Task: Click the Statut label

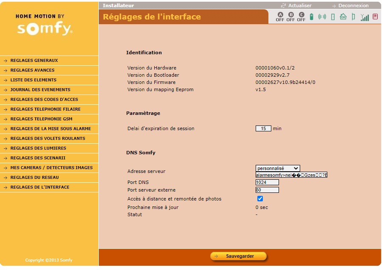Action: [134, 214]
